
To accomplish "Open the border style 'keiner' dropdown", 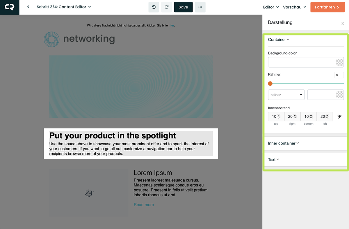I will 286,95.
